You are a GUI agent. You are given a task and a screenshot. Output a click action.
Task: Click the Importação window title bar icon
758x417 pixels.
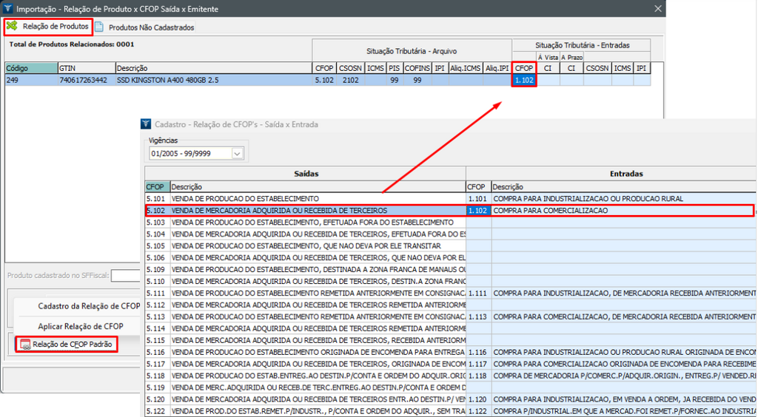(x=8, y=8)
